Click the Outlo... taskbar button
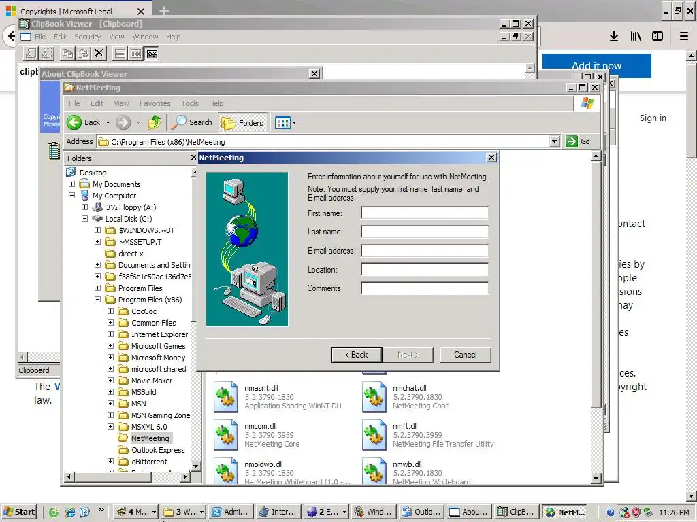 pyautogui.click(x=422, y=512)
